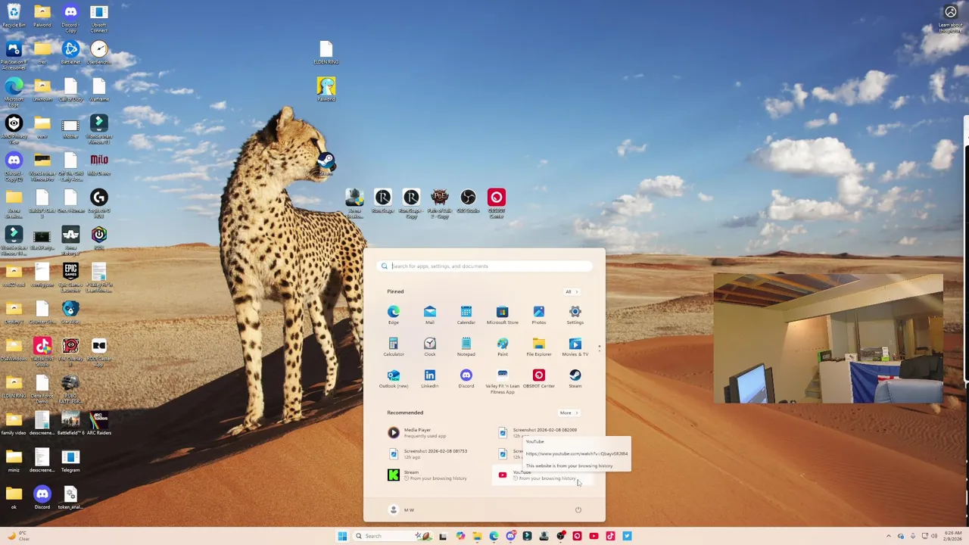969x545 pixels.
Task: Focus the Start menu search field
Action: coord(484,266)
